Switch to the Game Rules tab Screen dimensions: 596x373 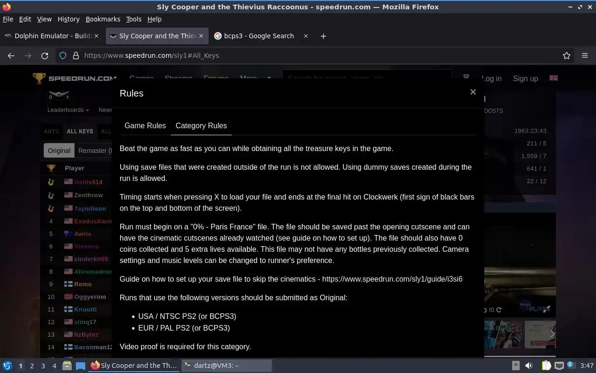(x=145, y=125)
